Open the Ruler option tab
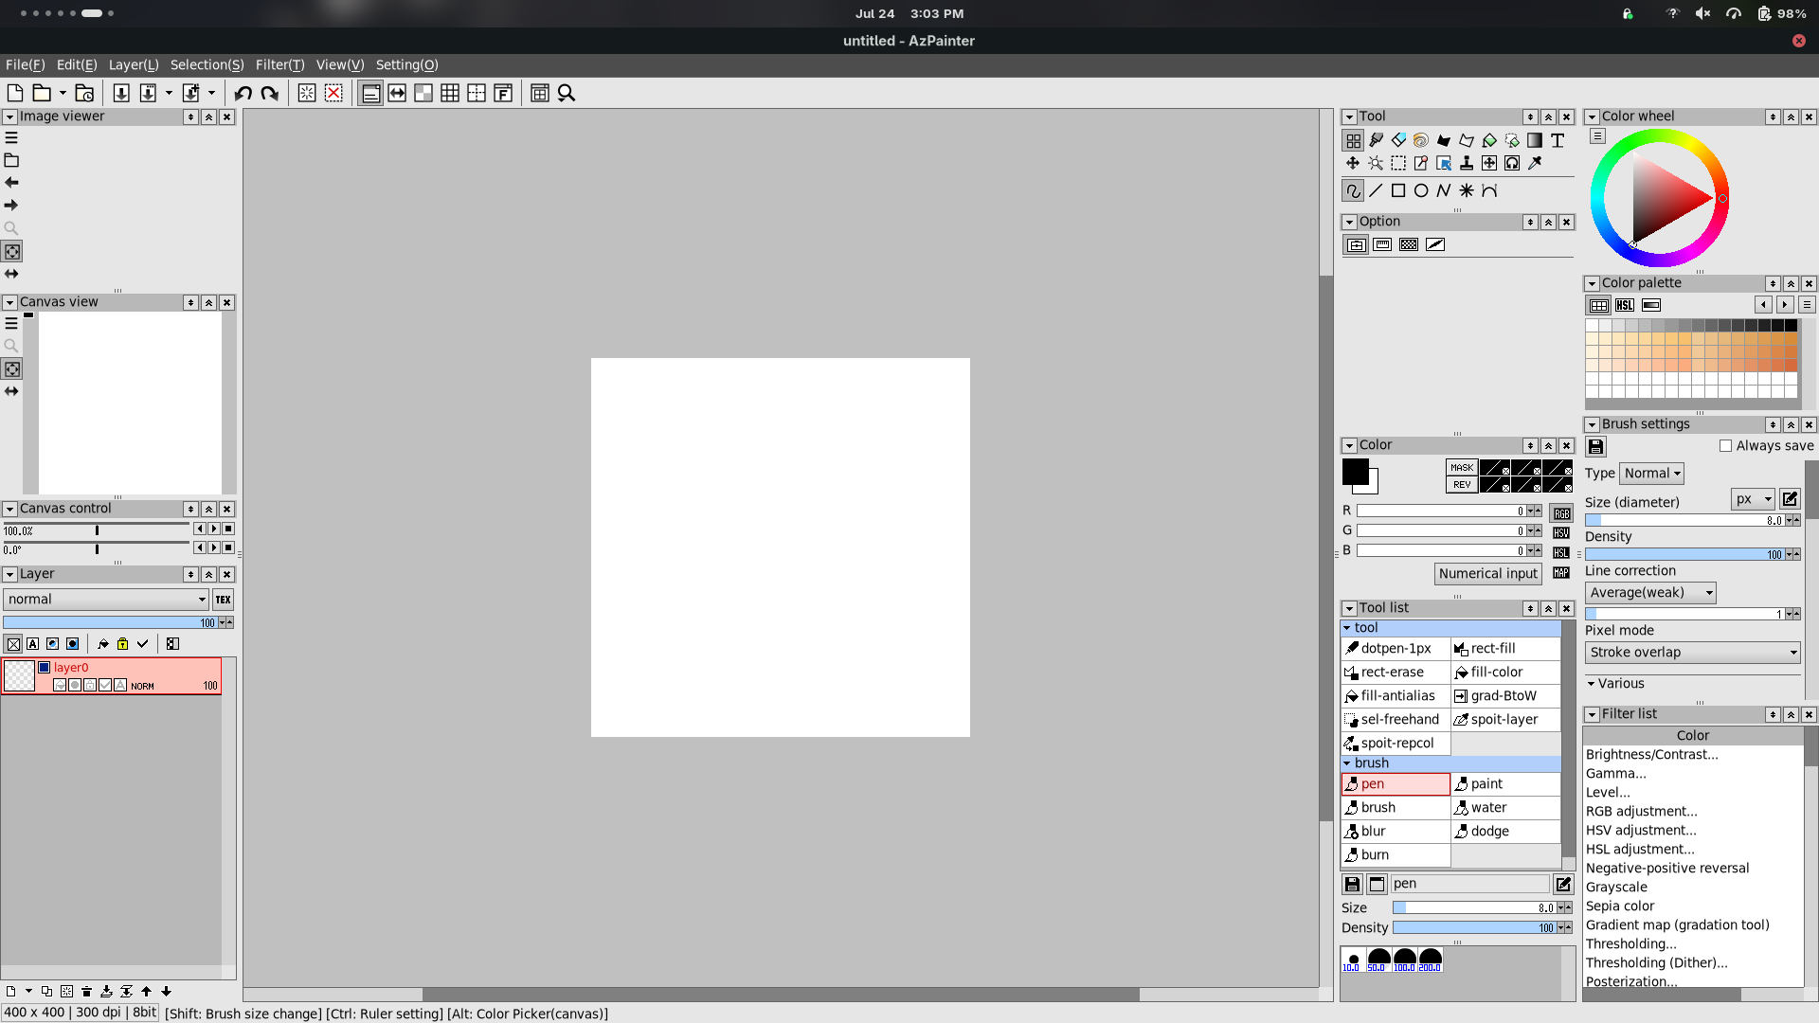Viewport: 1819px width, 1023px height. pyautogui.click(x=1383, y=244)
